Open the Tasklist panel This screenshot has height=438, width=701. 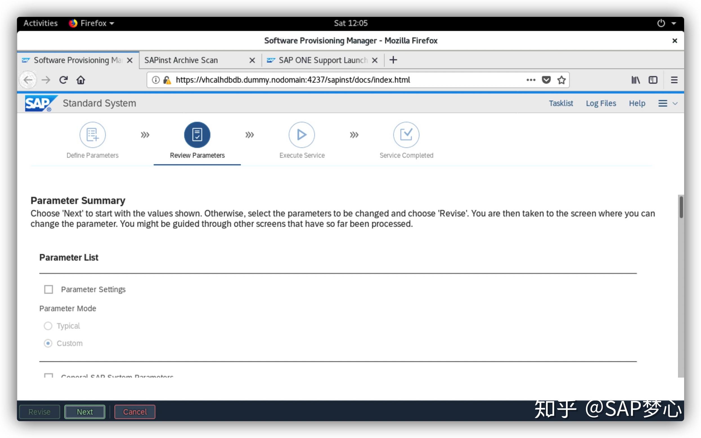pos(561,103)
